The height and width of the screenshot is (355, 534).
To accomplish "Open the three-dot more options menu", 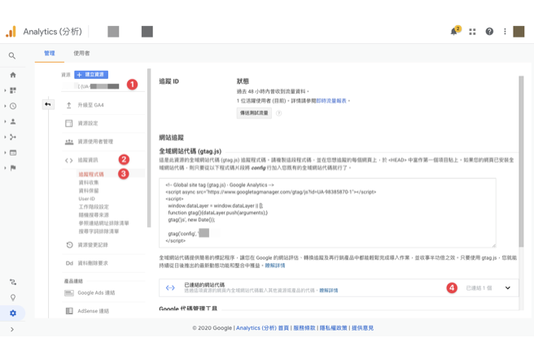I will (x=505, y=32).
